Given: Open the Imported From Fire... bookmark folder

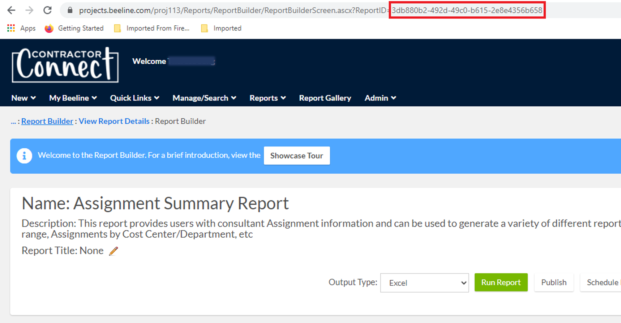Looking at the screenshot, I should 152,28.
